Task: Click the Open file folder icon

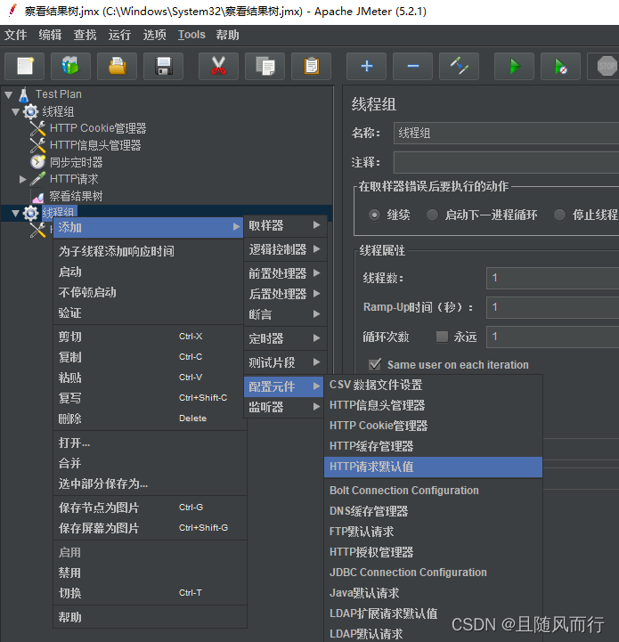Action: [x=118, y=66]
